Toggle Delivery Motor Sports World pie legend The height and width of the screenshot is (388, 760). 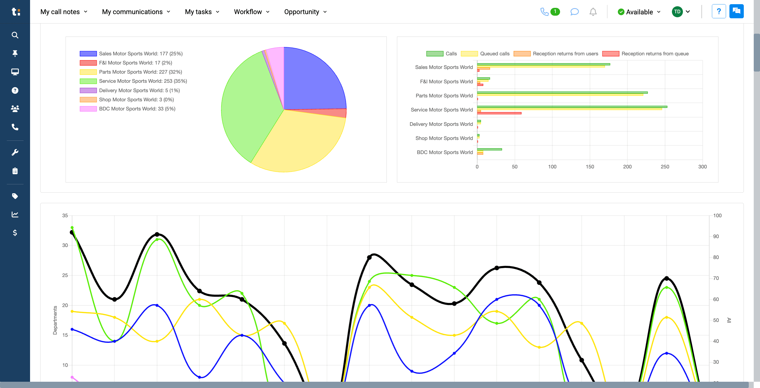click(x=130, y=91)
